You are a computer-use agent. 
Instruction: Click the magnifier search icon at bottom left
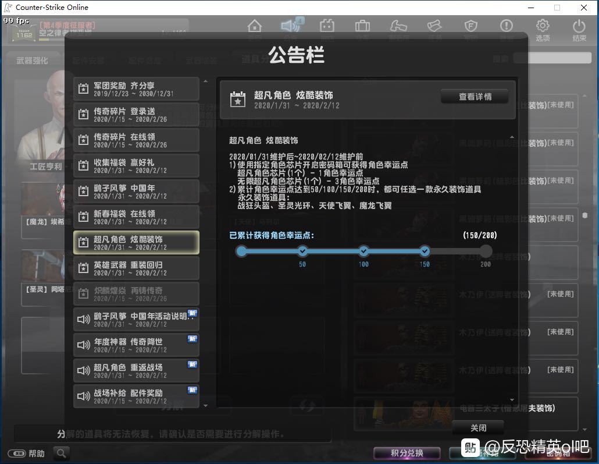tap(61, 454)
